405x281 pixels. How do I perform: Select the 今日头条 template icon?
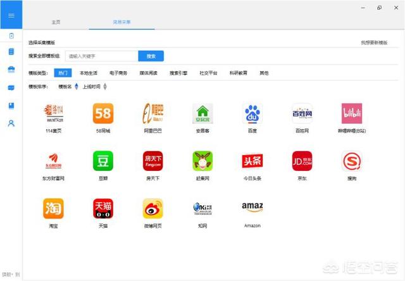(252, 161)
